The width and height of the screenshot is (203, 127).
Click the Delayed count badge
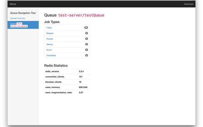click(87, 33)
